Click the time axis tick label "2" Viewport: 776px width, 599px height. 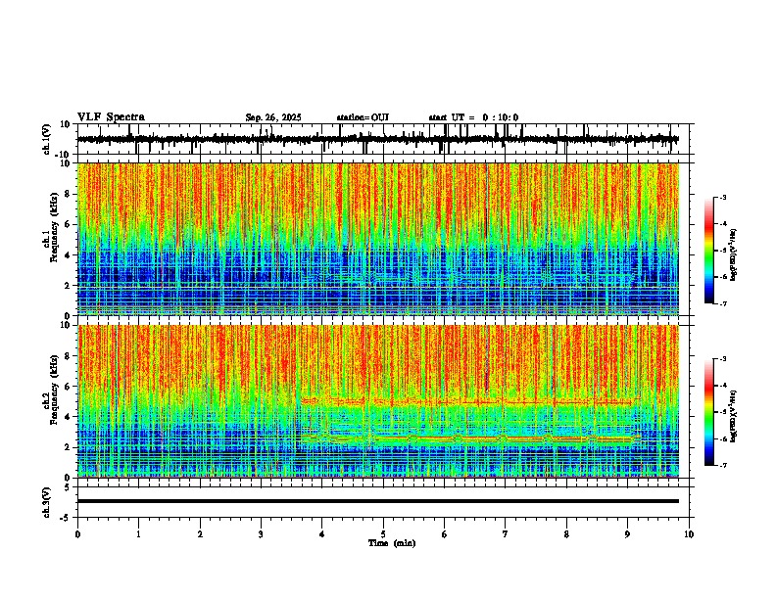click(200, 534)
